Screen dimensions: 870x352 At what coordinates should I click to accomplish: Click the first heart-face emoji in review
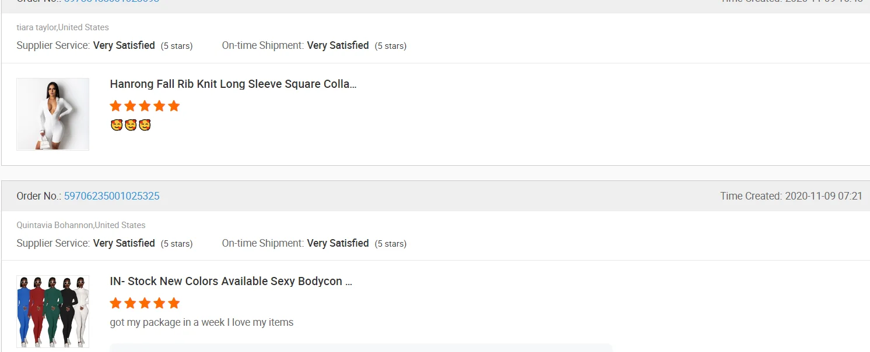coord(116,125)
